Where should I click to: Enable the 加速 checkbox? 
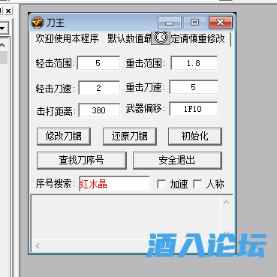click(x=161, y=185)
